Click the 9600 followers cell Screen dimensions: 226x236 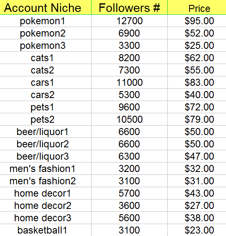[129, 107]
